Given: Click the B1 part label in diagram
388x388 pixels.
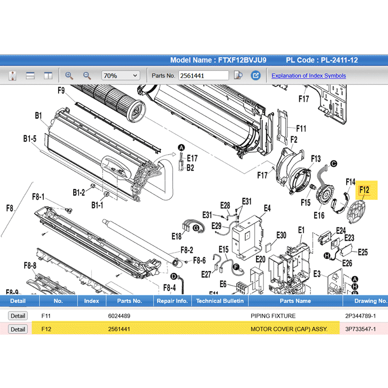Looking at the screenshot, I should (x=38, y=115).
